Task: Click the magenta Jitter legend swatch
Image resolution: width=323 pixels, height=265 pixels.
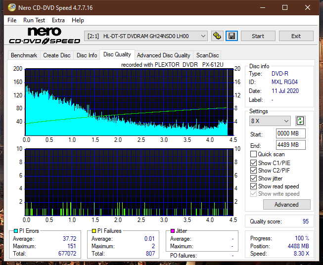Action: click(173, 231)
